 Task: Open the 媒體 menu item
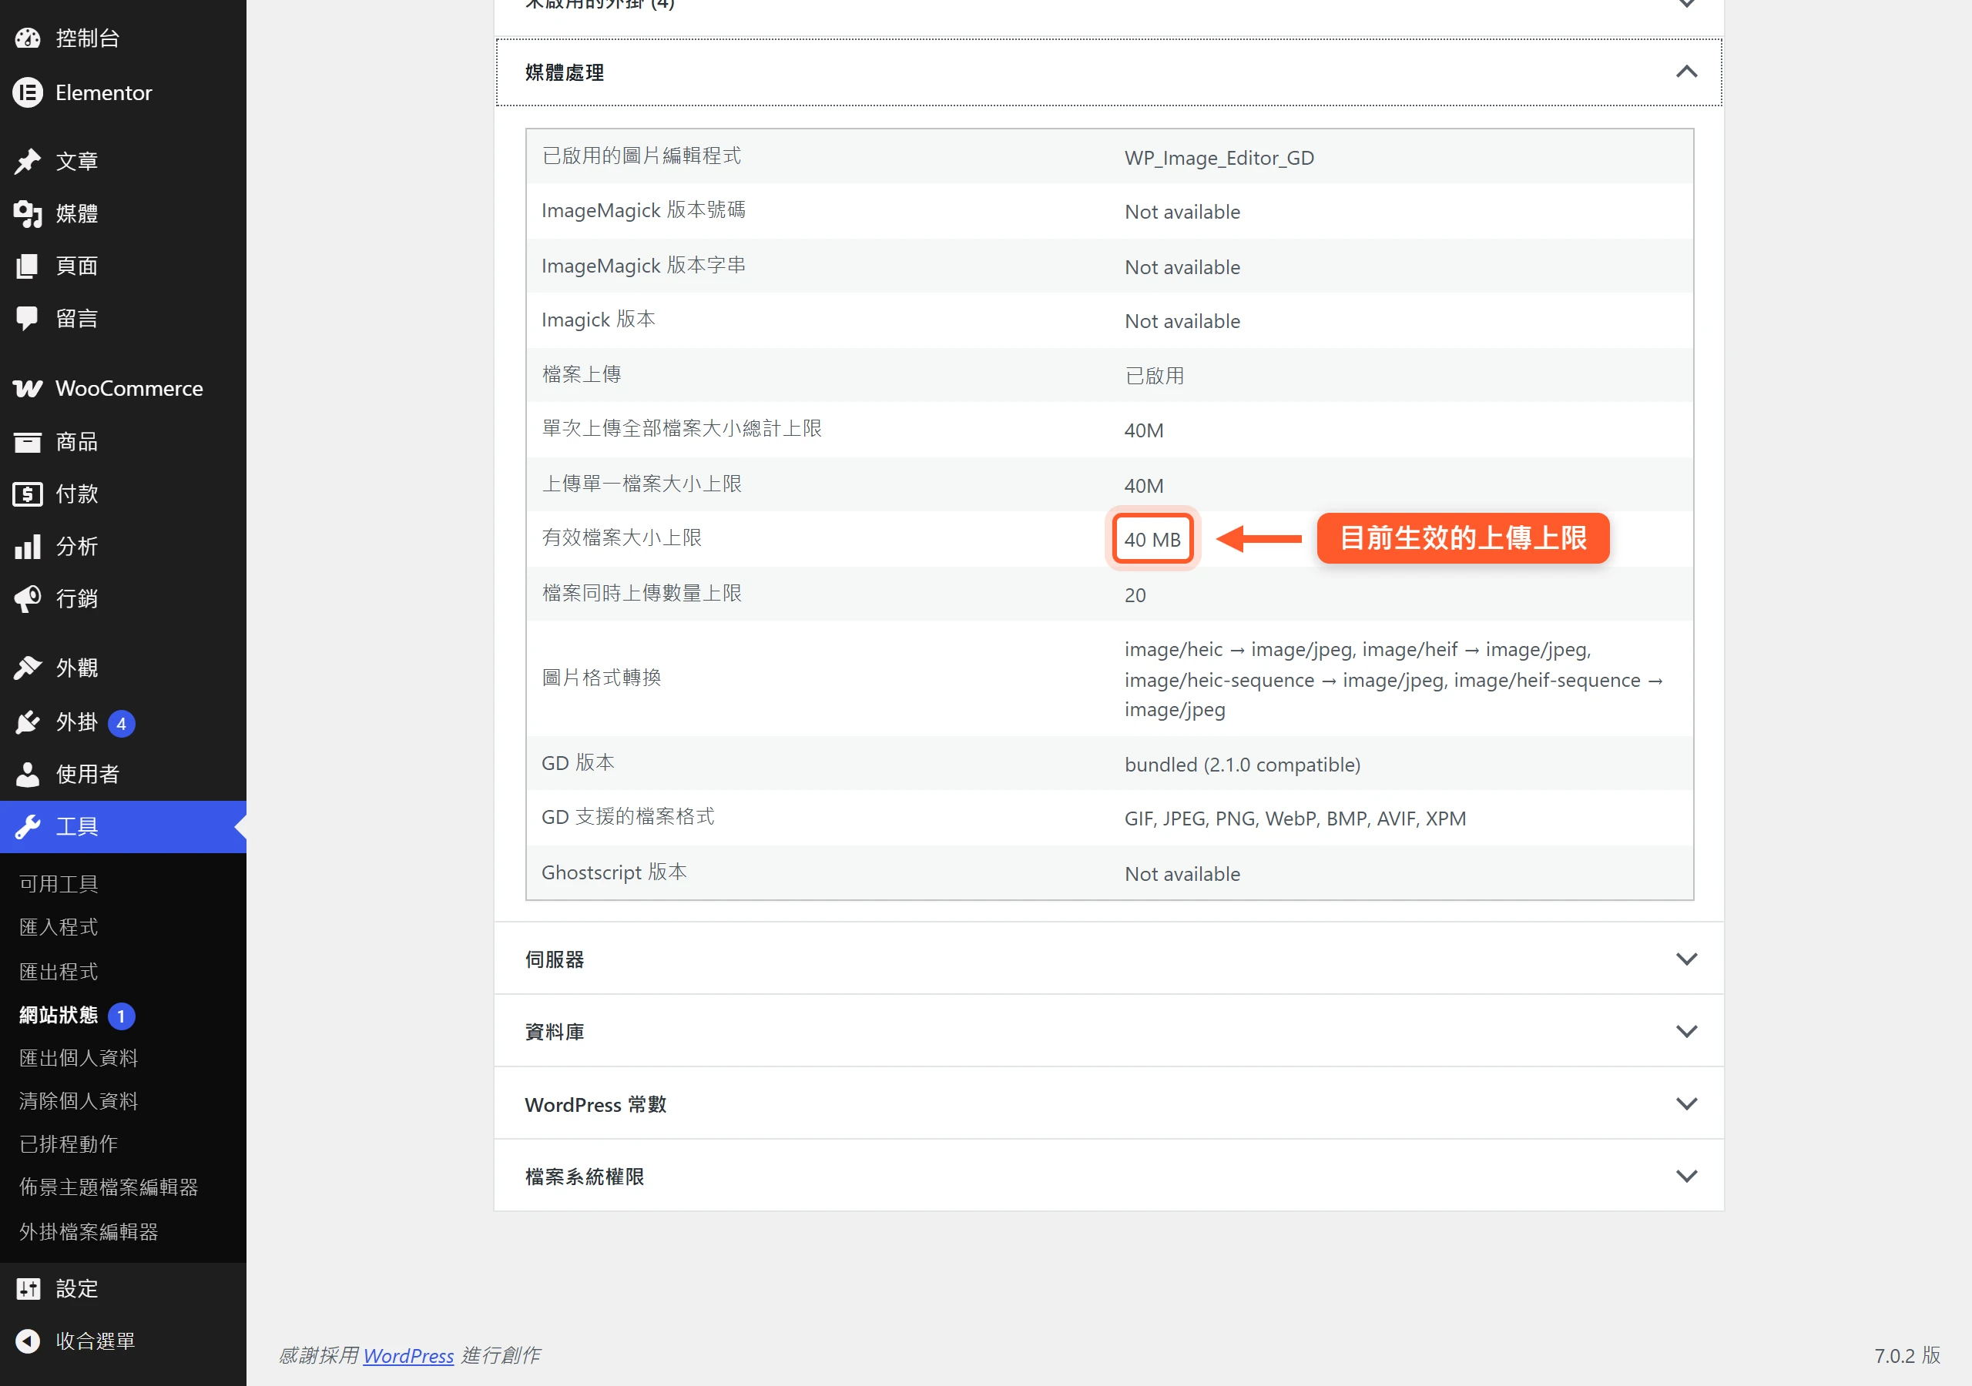122,214
